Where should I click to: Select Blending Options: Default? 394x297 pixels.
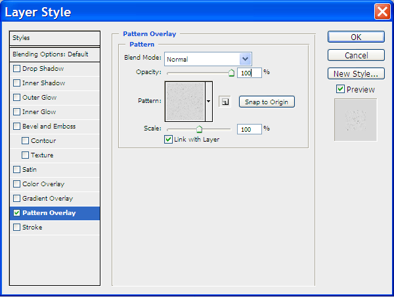point(55,54)
